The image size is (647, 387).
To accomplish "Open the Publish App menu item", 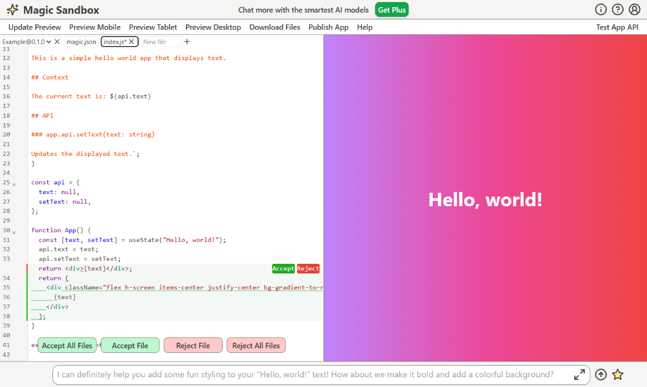I will [x=329, y=27].
